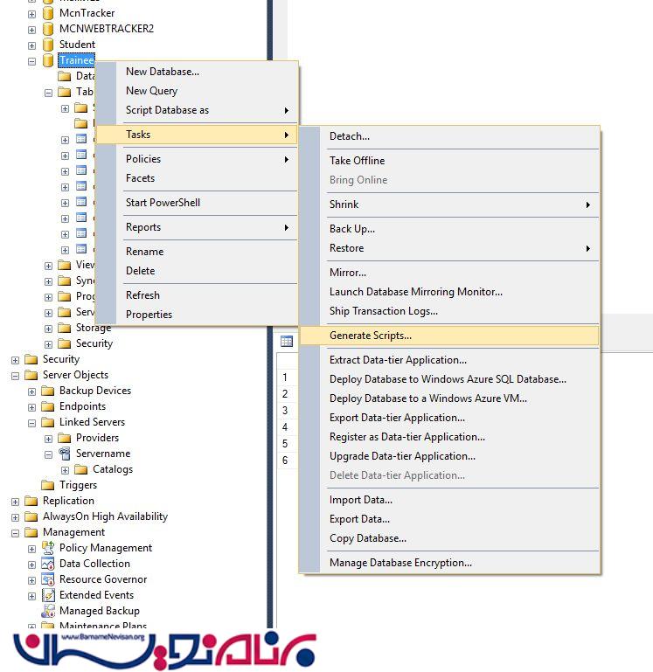Screen dimensions: 653x672
Task: Click the Storage folder icon
Action: pyautogui.click(x=65, y=328)
